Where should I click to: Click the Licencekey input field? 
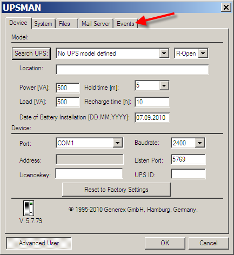[x=89, y=173]
